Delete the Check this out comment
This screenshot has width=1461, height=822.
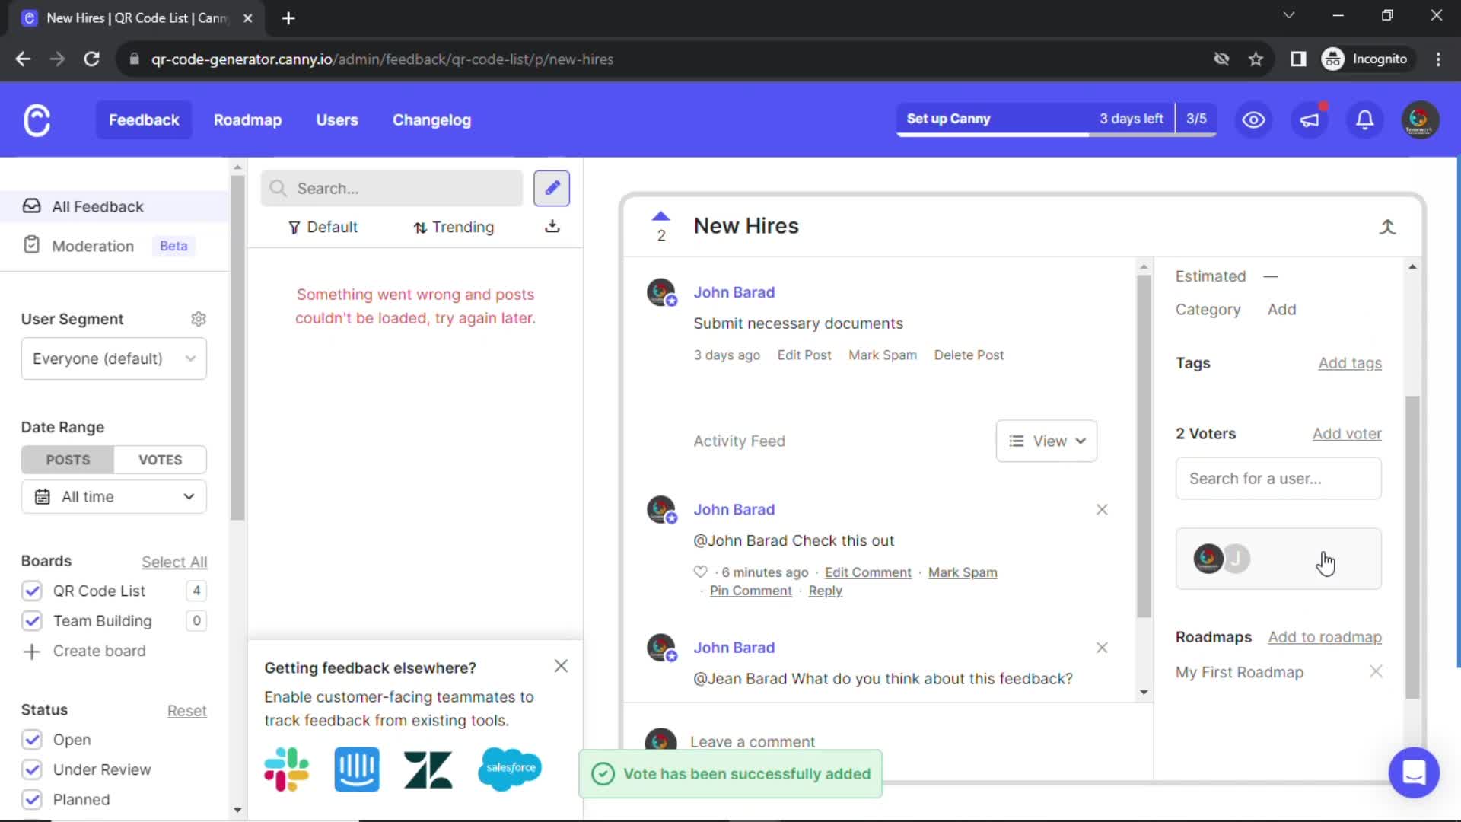1102,510
